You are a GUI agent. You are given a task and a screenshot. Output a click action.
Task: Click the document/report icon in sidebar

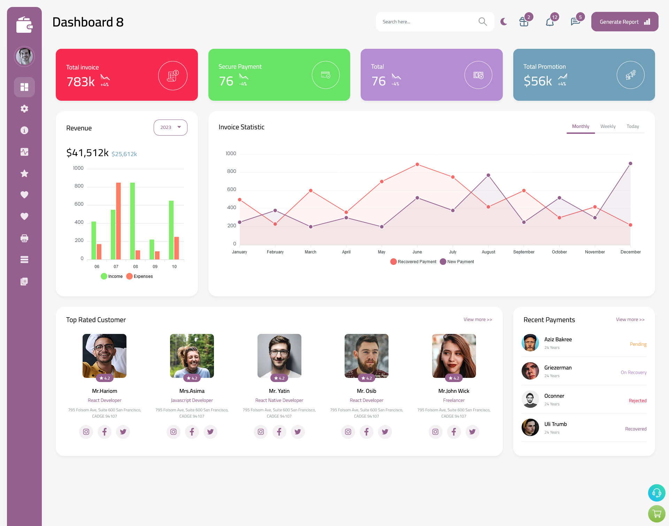click(x=24, y=281)
